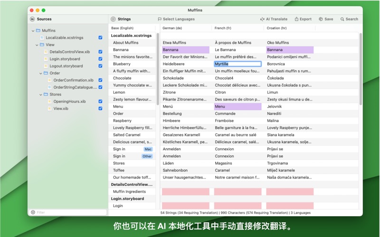The image size is (380, 237).
Task: Toggle the OrderStringCatalogue checkbox
Action: (x=100, y=87)
